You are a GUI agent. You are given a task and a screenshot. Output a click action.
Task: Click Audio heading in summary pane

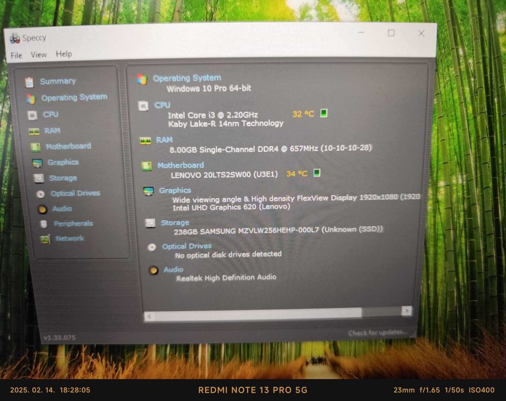(174, 269)
